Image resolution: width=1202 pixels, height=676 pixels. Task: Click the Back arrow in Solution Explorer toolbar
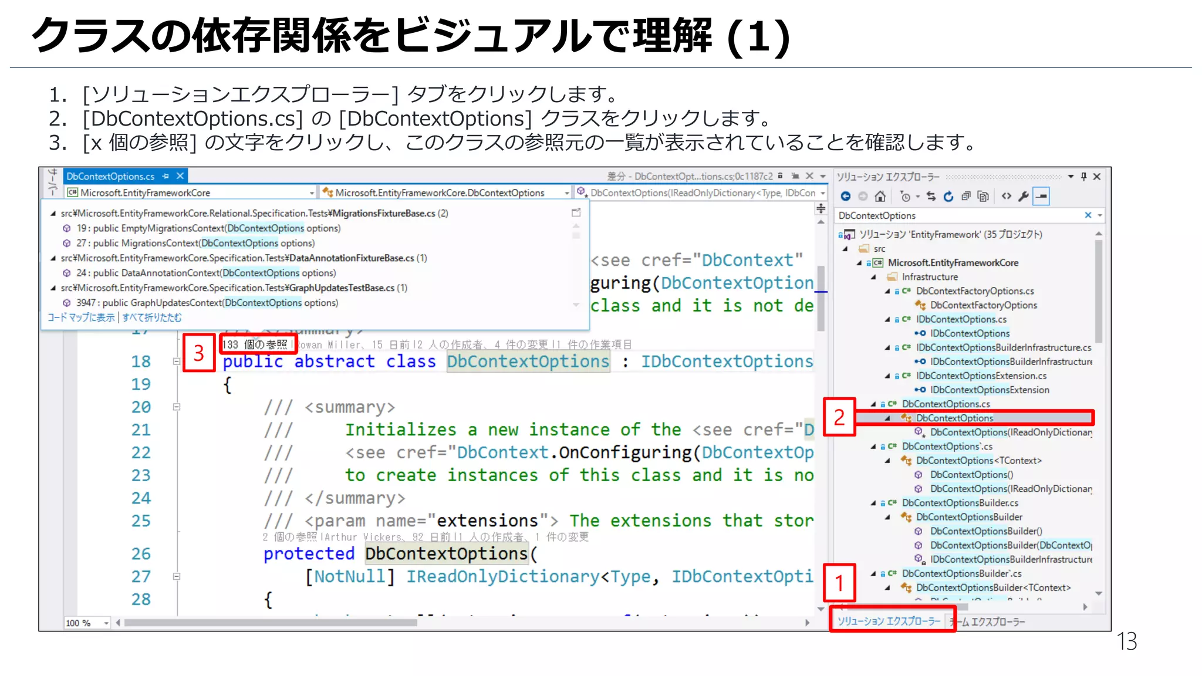[845, 197]
